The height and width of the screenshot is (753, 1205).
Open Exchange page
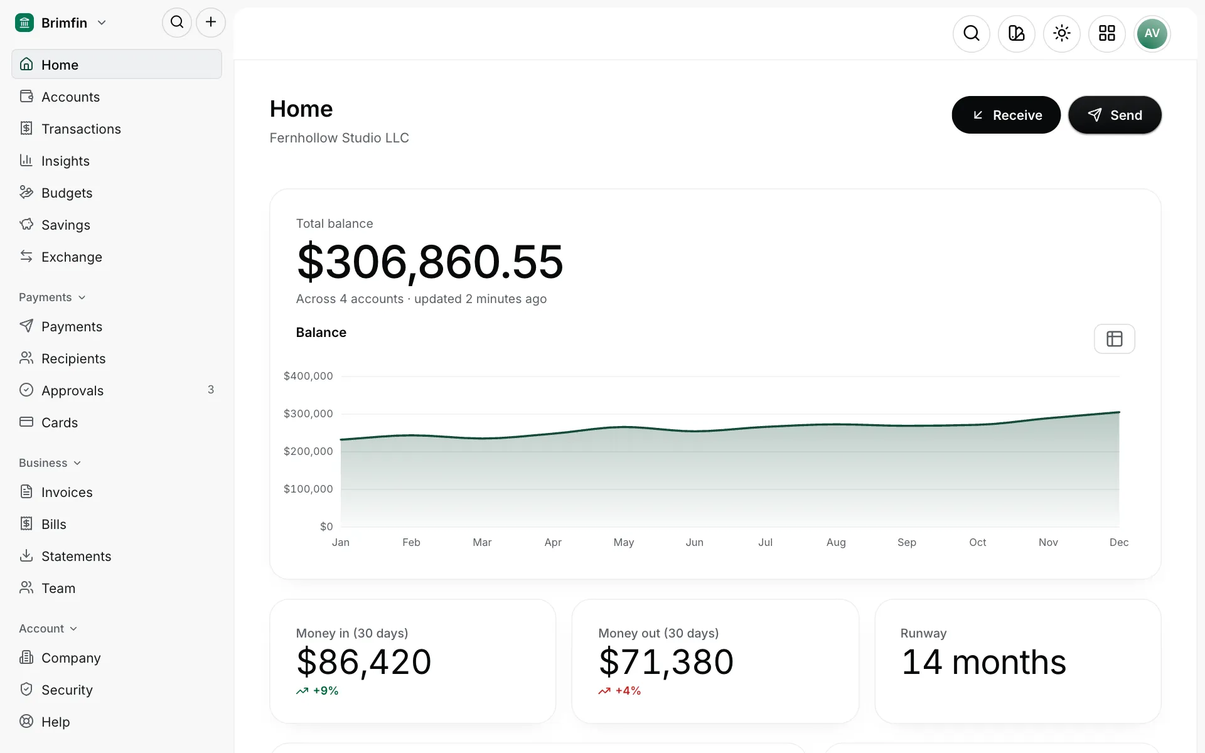(117, 257)
